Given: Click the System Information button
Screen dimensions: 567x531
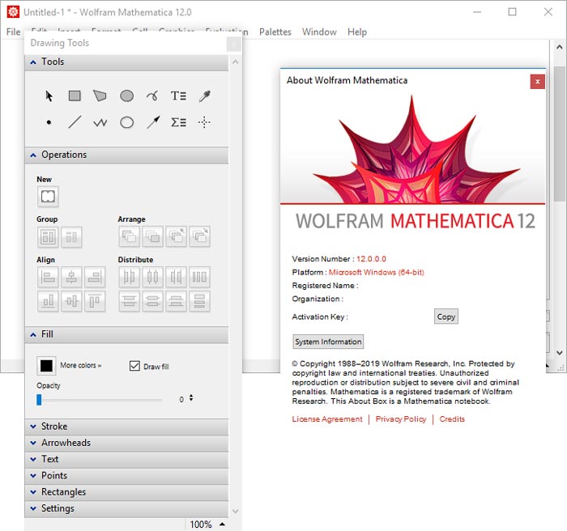Looking at the screenshot, I should coord(328,342).
